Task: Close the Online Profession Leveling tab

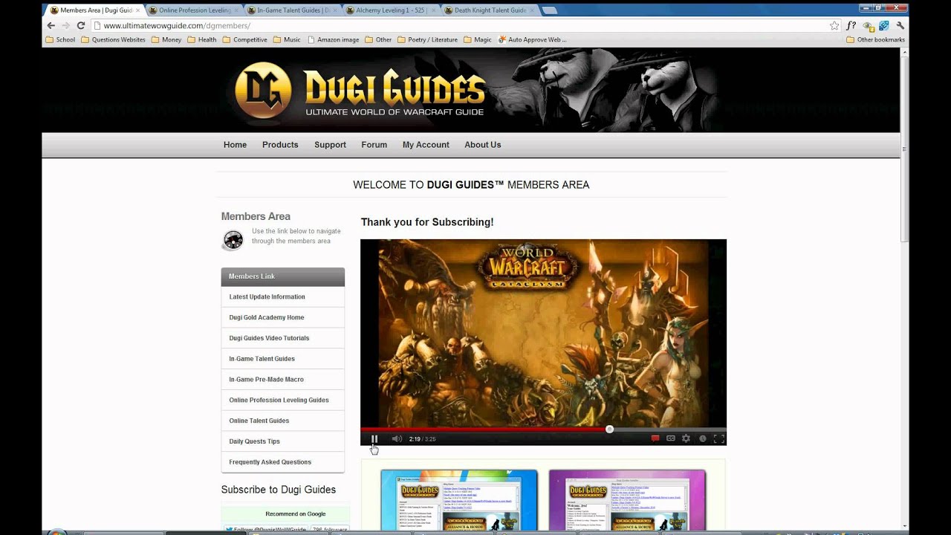Action: tap(237, 10)
